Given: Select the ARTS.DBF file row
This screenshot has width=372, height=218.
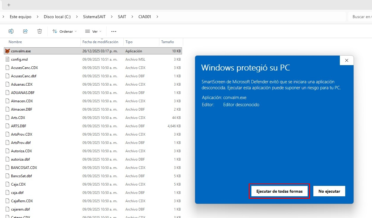Looking at the screenshot, I should pyautogui.click(x=93, y=126).
